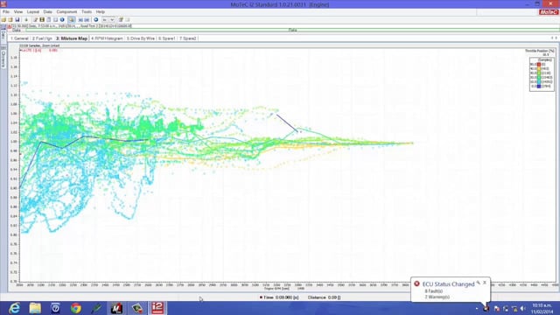560x315 pixels.
Task: Open the 6 Spare1 worksheet tab
Action: coord(167,38)
